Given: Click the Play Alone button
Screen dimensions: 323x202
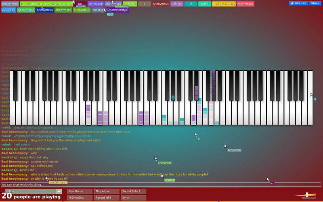Looking at the screenshot, I should [107, 191].
